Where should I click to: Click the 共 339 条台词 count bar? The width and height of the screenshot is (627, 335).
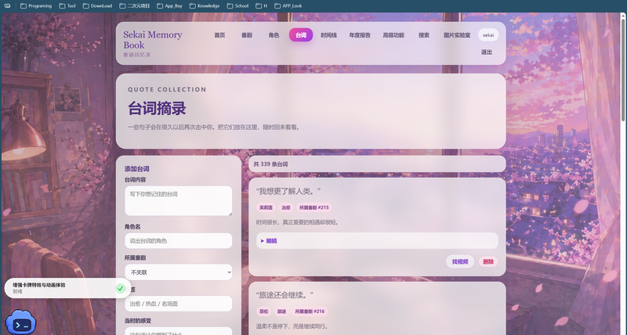click(x=377, y=164)
